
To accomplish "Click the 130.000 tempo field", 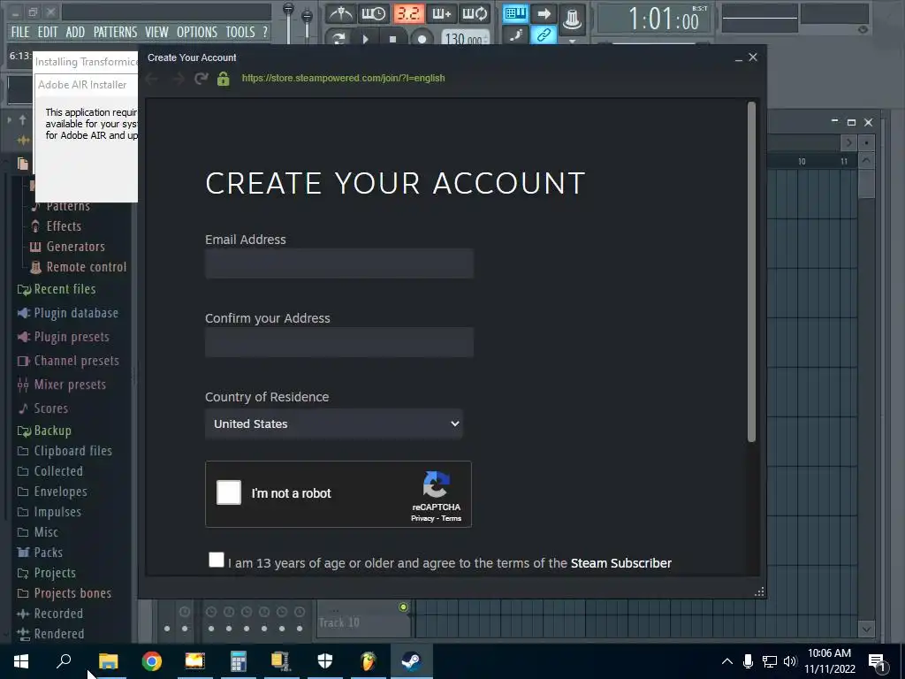I will pos(465,39).
